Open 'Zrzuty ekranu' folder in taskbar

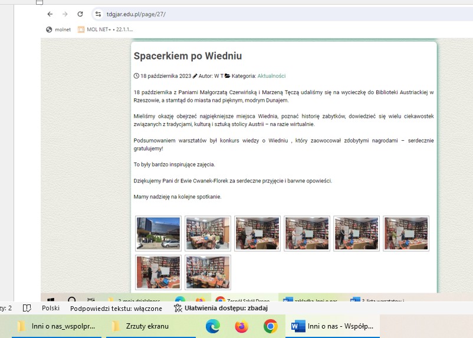[x=142, y=326]
